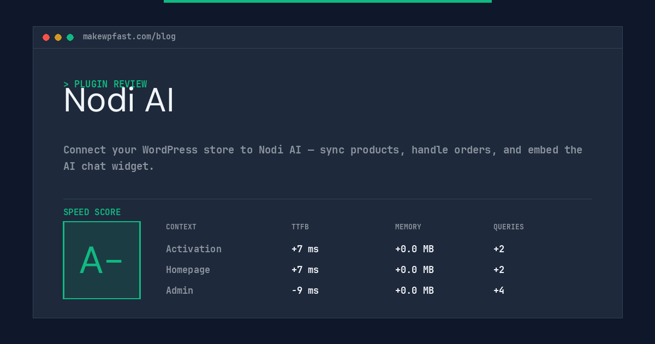Click the 'SPEED SCORE' label
The height and width of the screenshot is (344, 655).
(92, 212)
